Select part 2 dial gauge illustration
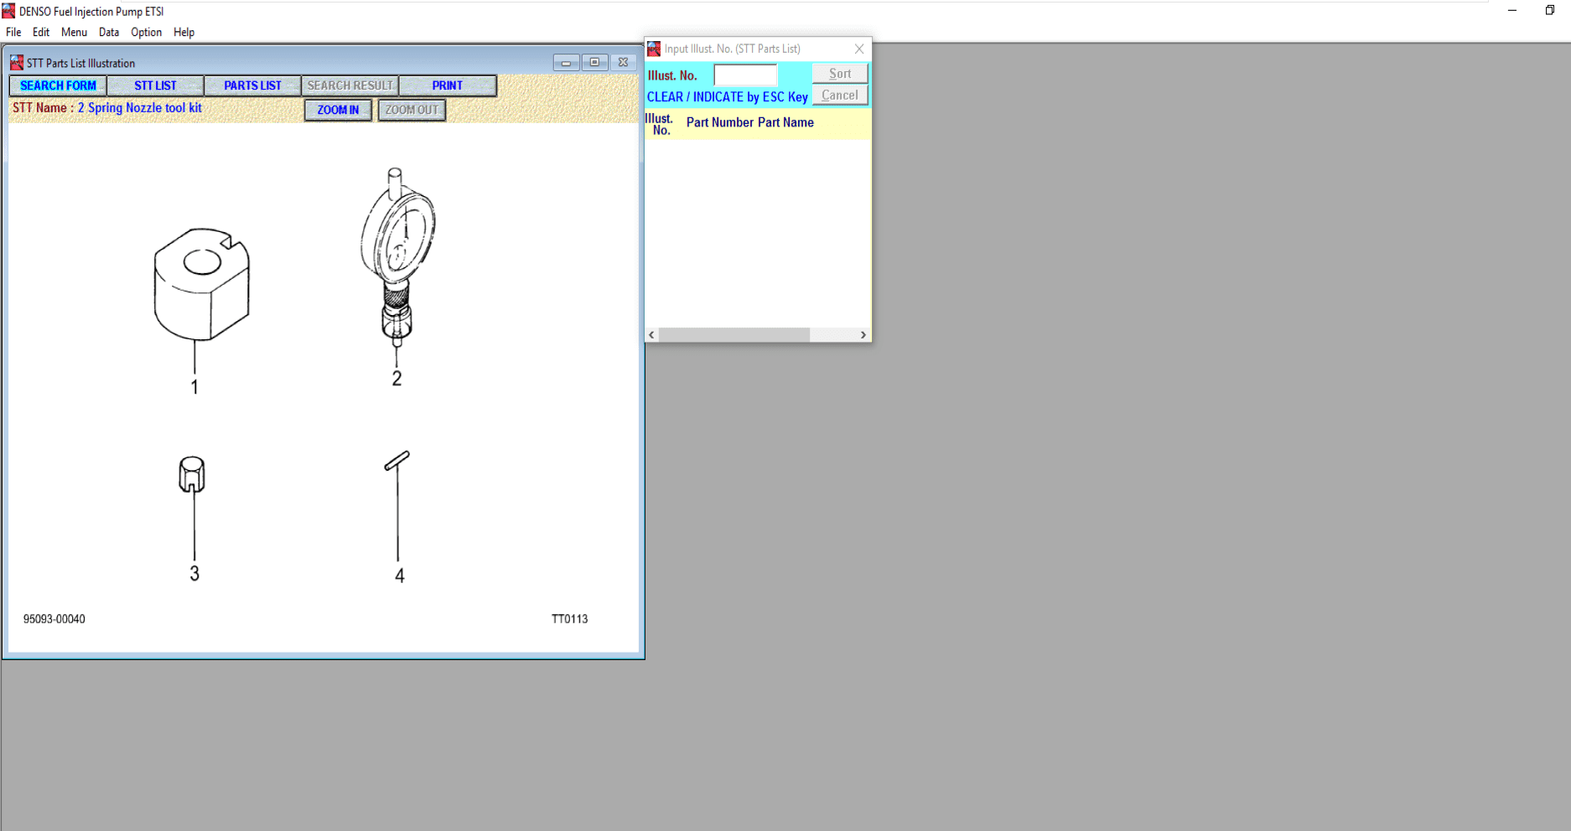This screenshot has height=831, width=1571. point(398,255)
